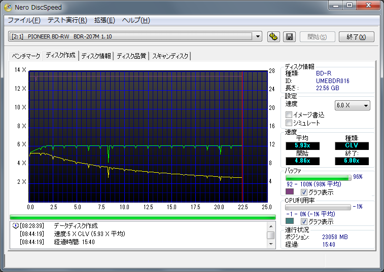Open the ディスク品質 tab

[x=131, y=56]
